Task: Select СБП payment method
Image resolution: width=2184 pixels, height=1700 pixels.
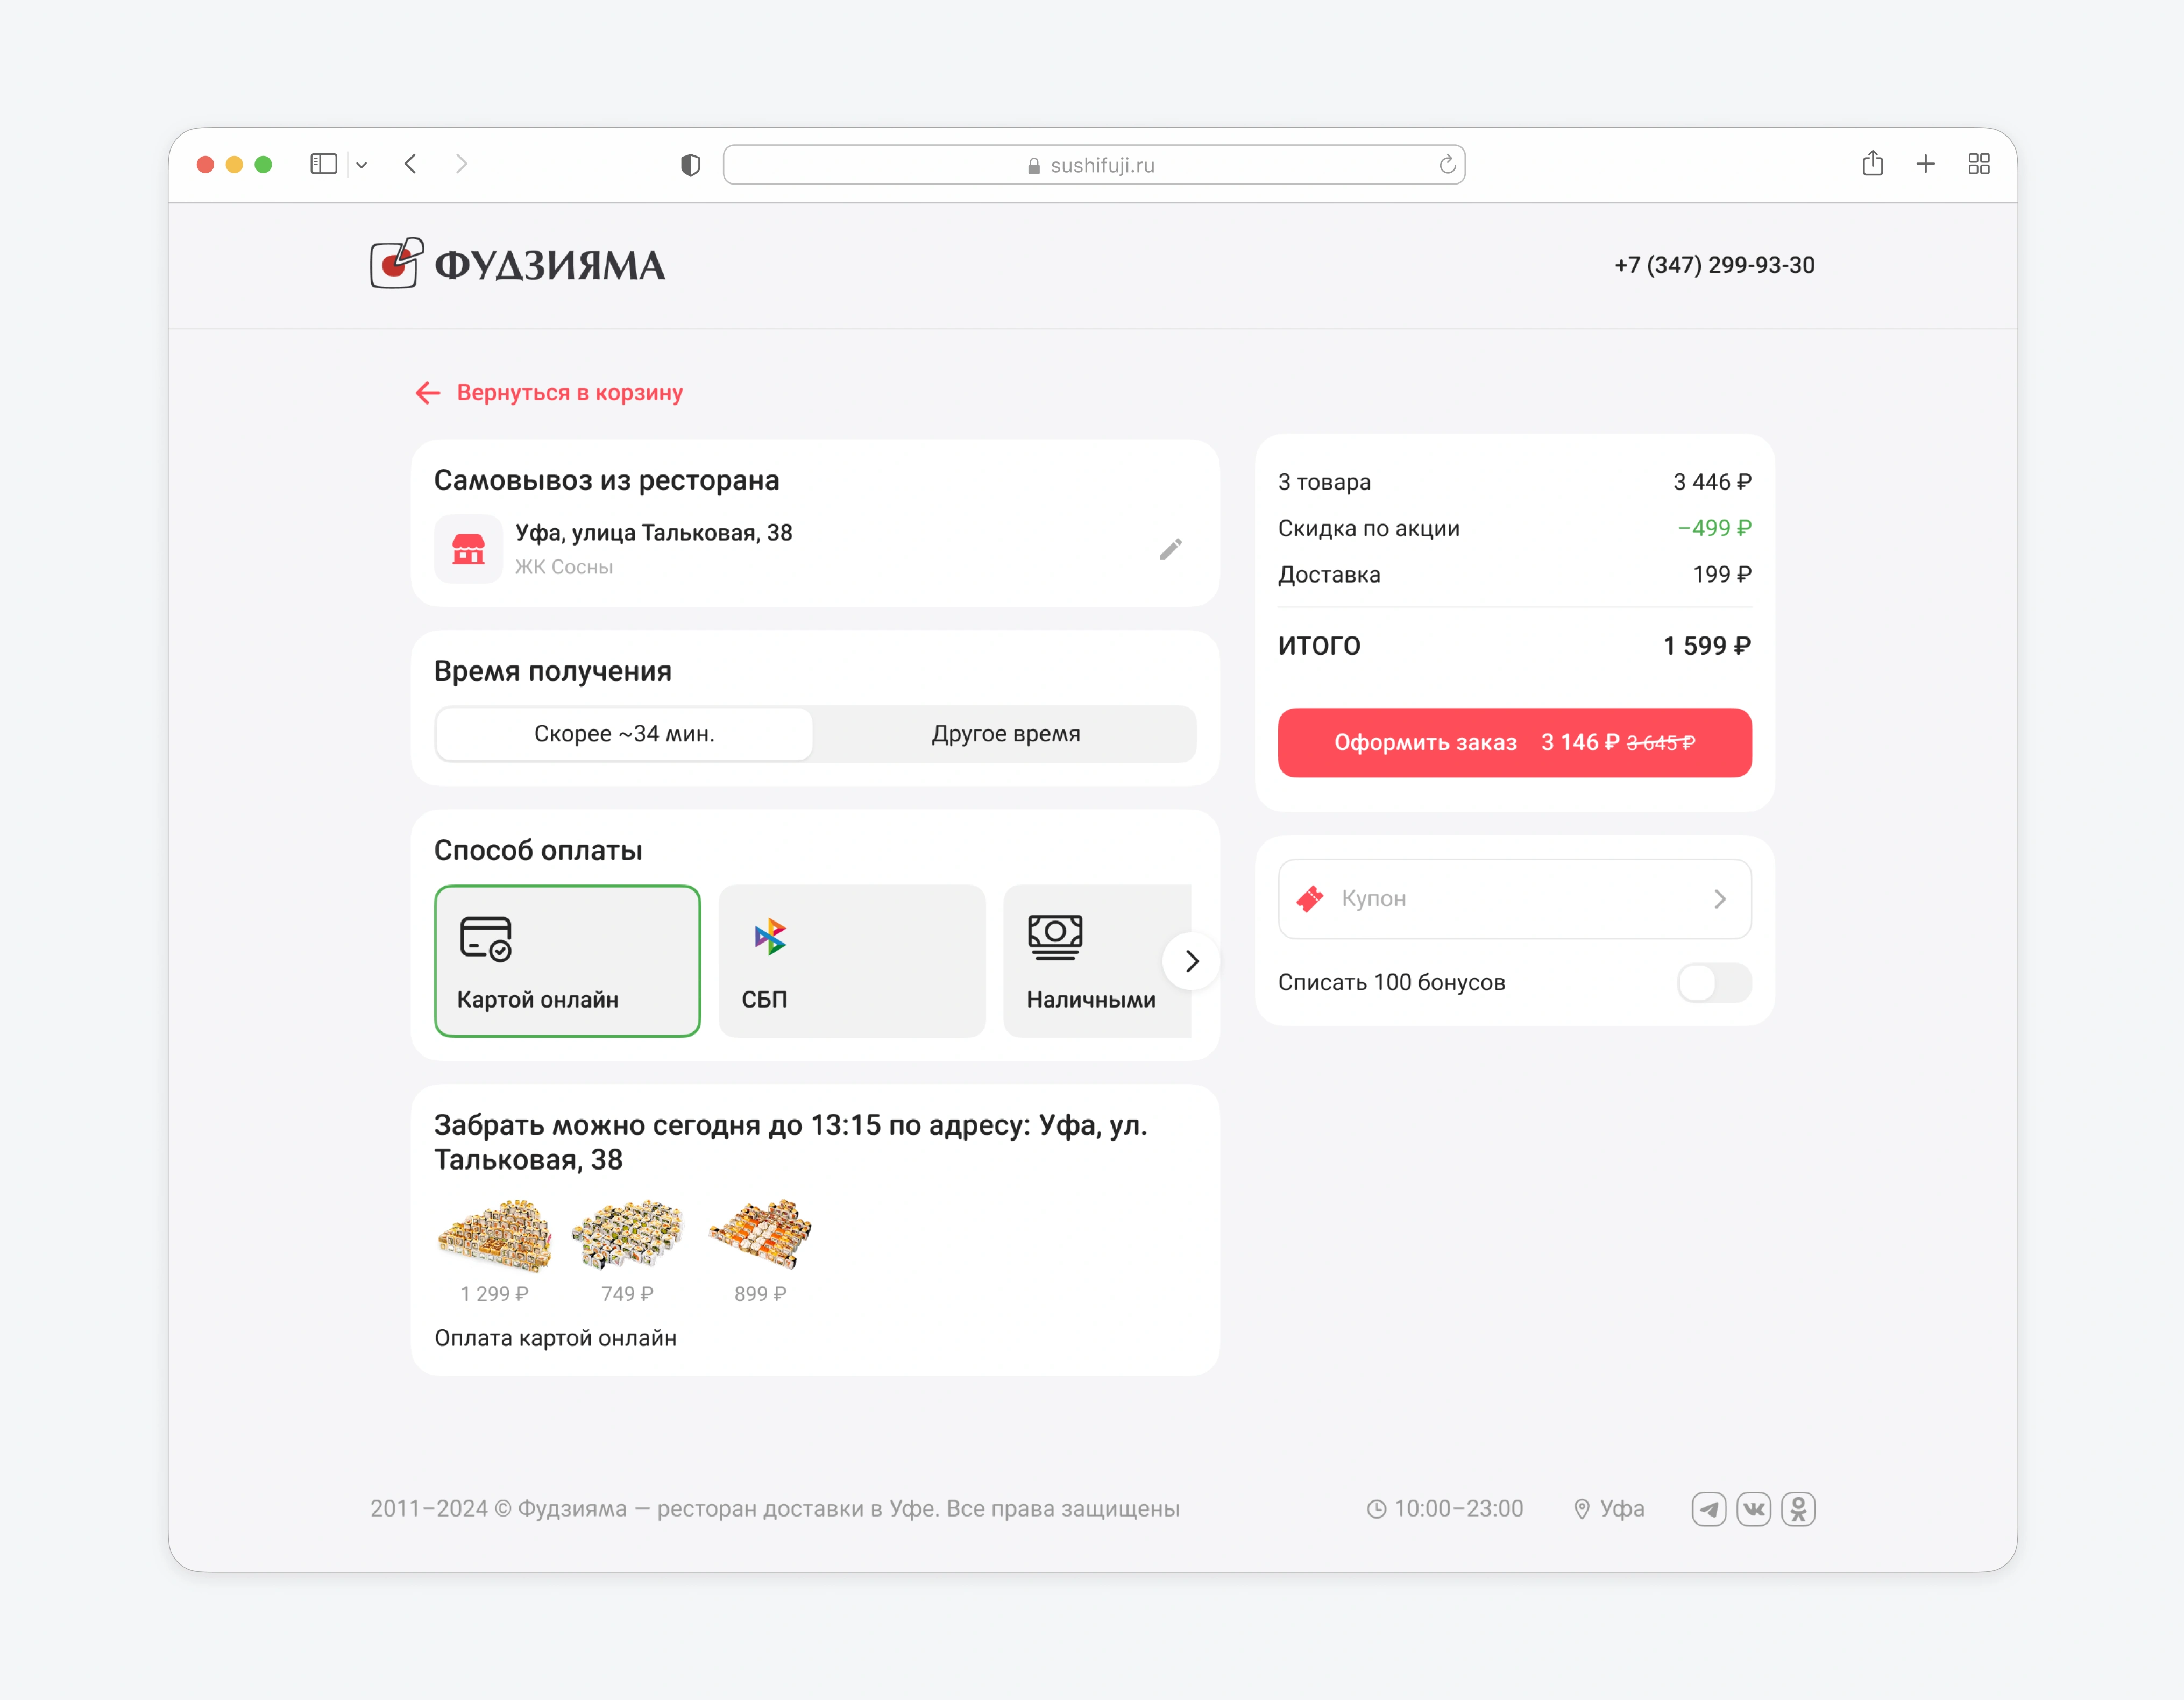Action: (x=852, y=961)
